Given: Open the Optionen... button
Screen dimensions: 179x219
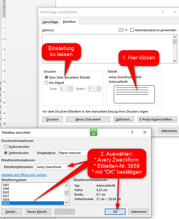Looking at the screenshot, I should pyautogui.click(x=124, y=119).
